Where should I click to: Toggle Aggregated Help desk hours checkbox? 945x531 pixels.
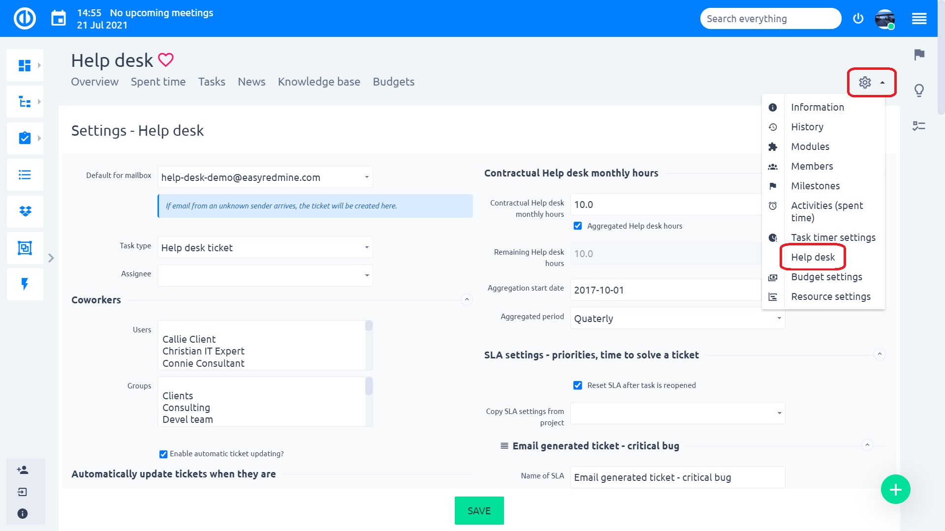tap(578, 226)
